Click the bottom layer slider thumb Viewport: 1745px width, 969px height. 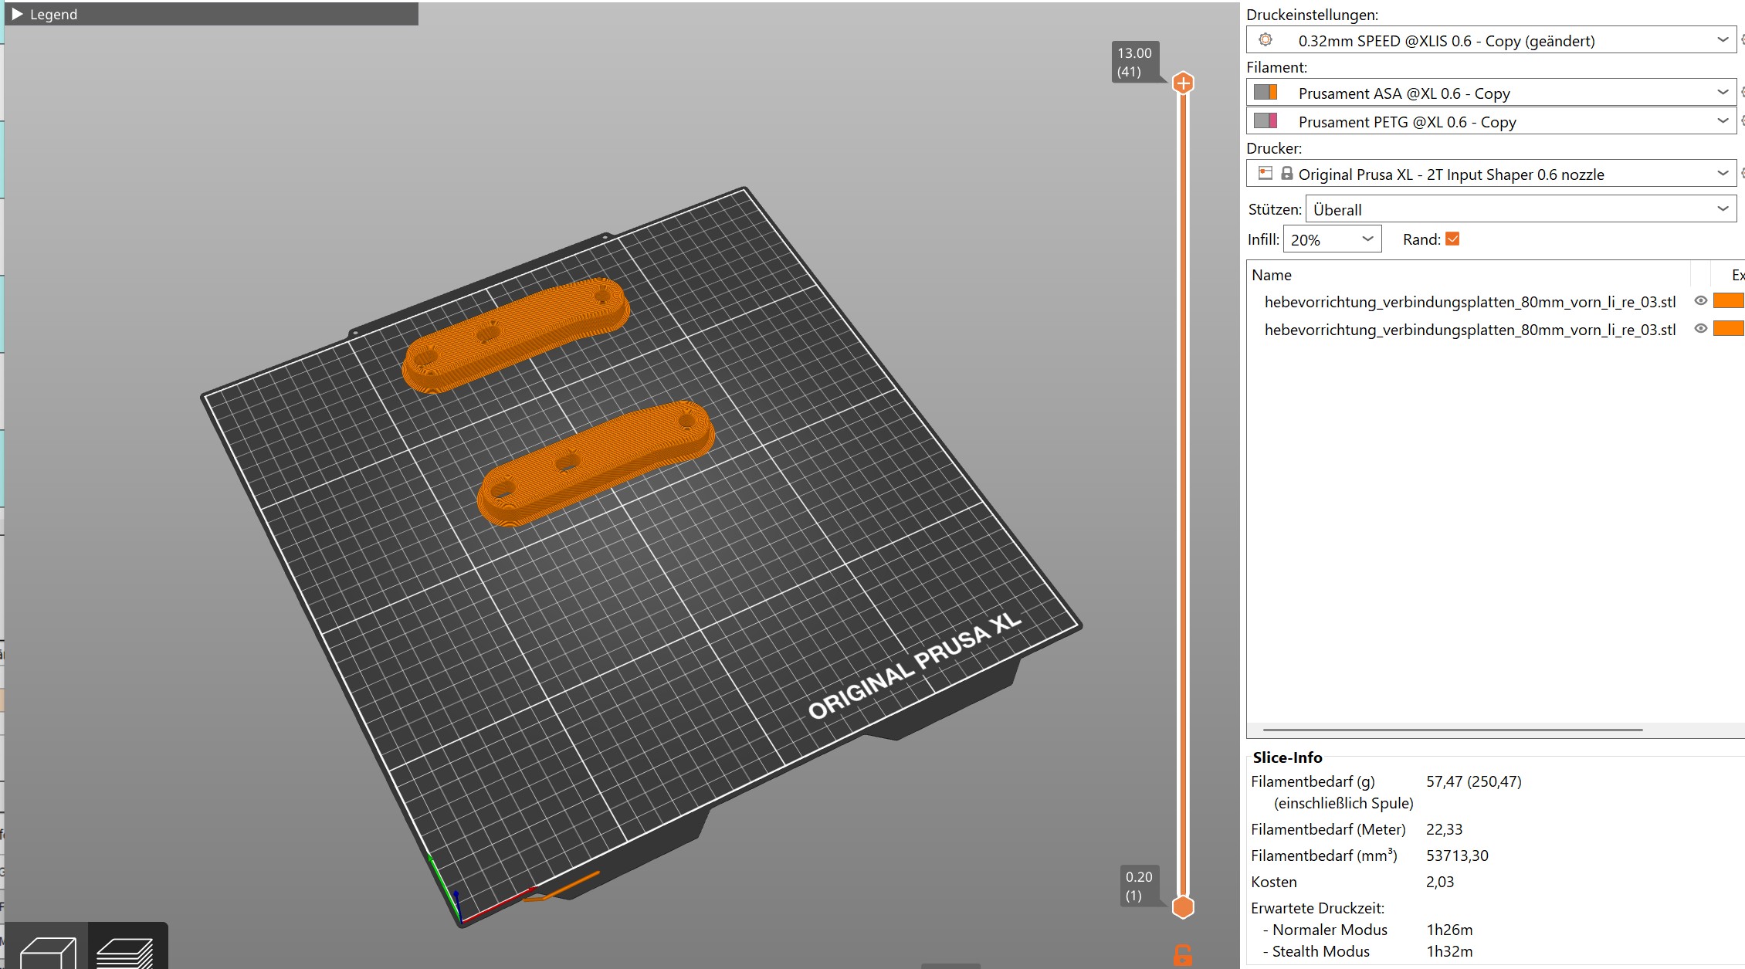[1183, 906]
